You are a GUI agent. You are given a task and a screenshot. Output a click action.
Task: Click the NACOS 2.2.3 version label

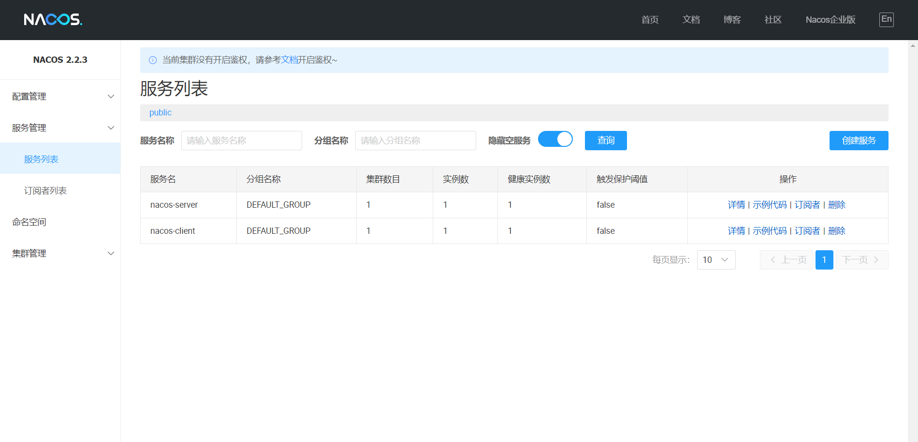60,60
